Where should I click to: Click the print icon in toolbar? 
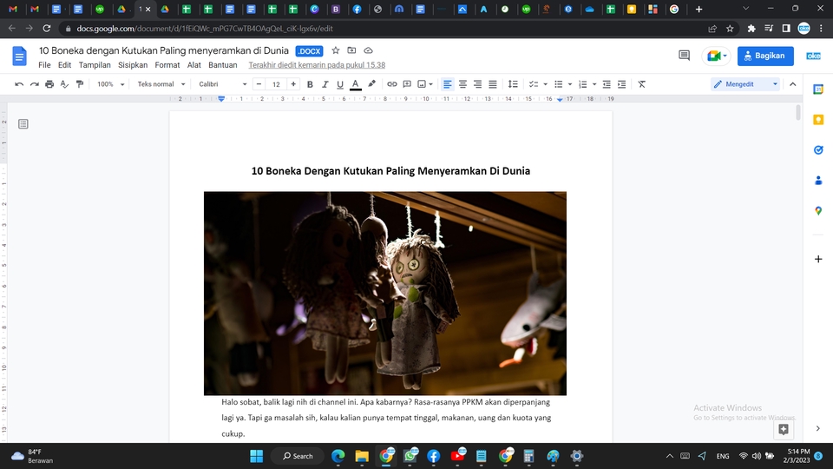click(49, 84)
